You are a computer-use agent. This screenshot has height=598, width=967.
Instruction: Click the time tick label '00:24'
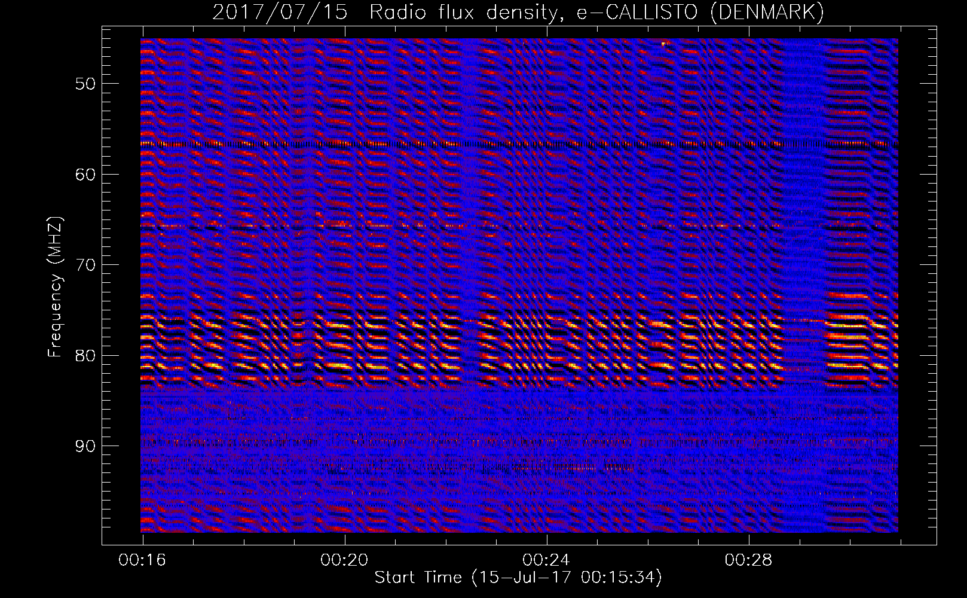(546, 560)
